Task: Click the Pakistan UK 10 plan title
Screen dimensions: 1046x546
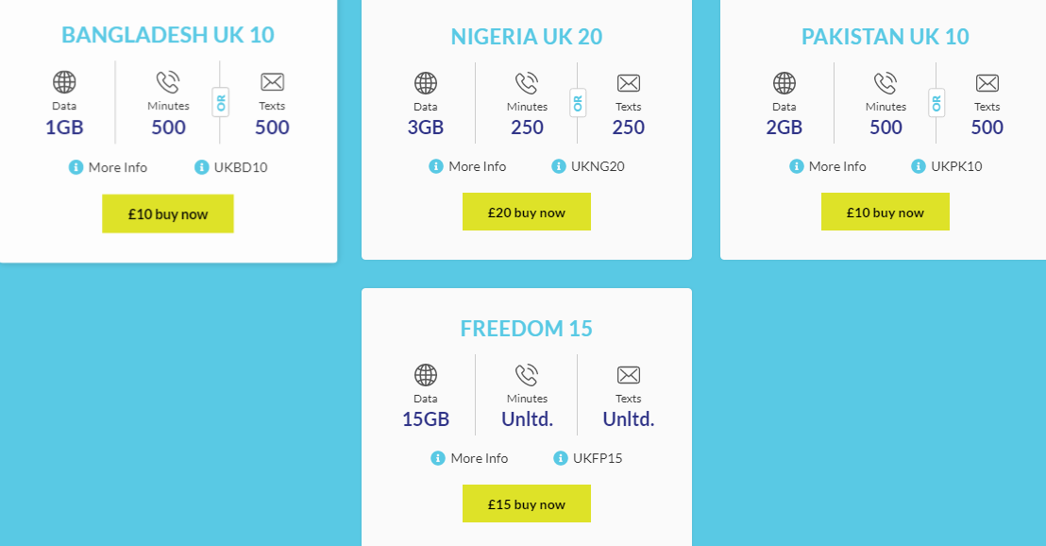Action: 885,37
